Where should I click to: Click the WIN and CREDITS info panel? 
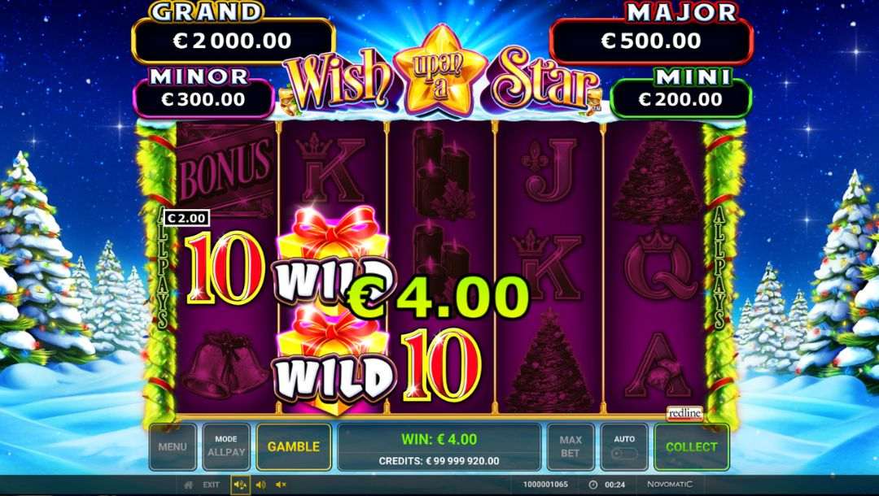(x=439, y=446)
